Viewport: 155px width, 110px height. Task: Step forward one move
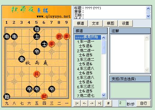click(x=92, y=103)
